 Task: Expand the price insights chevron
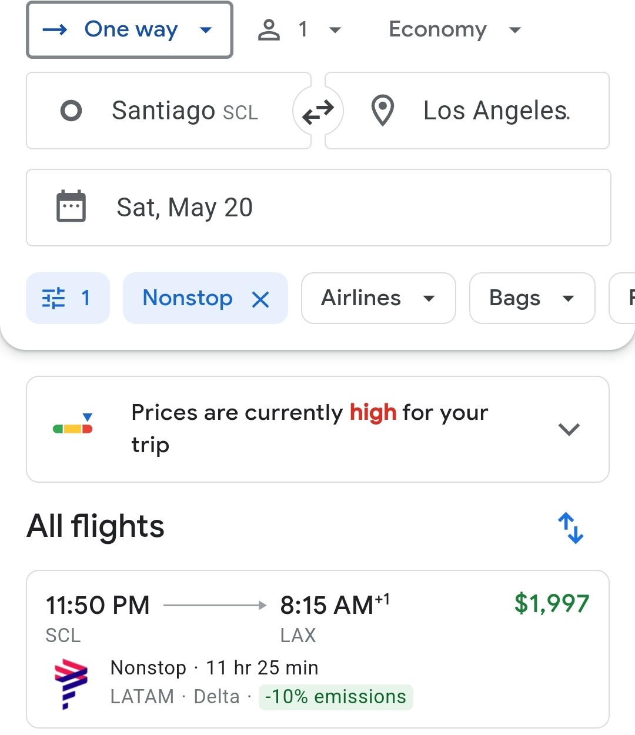tap(569, 429)
